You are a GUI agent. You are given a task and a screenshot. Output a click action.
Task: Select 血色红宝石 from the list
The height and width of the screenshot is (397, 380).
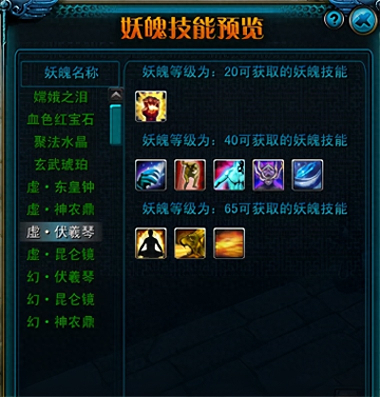point(60,119)
